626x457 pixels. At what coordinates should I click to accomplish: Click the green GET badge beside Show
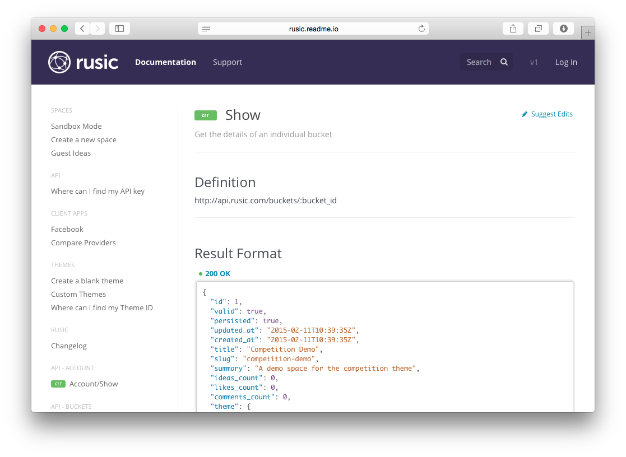tap(206, 115)
